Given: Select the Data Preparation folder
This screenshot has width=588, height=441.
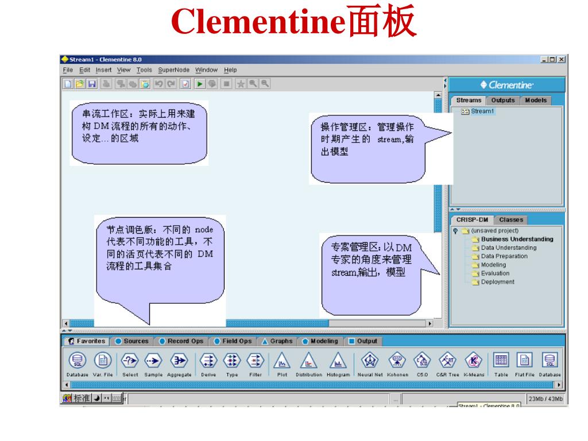Looking at the screenshot, I should (x=500, y=257).
